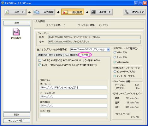Uncheck auto-delete log files checkbox

click(x=40, y=65)
